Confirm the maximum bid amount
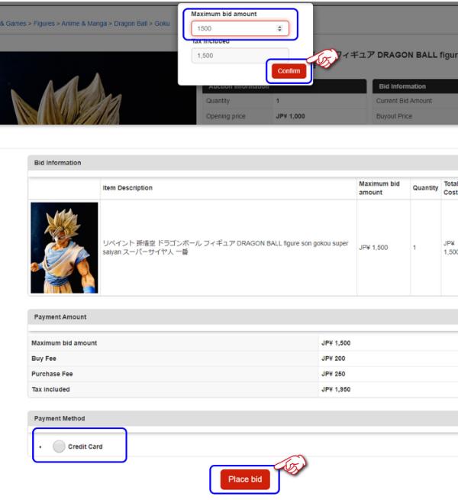 point(289,71)
